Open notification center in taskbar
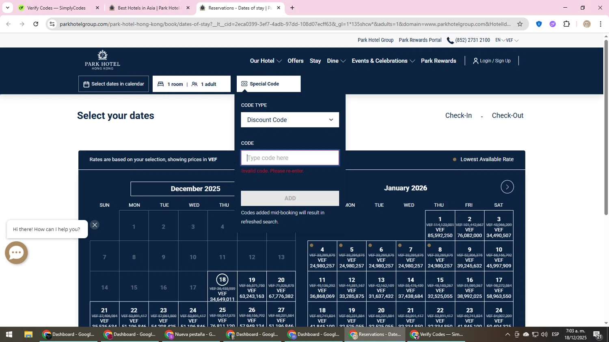 [597, 334]
